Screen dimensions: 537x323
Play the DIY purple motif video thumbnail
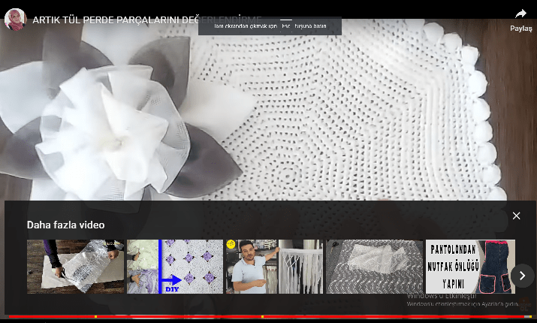tap(175, 267)
